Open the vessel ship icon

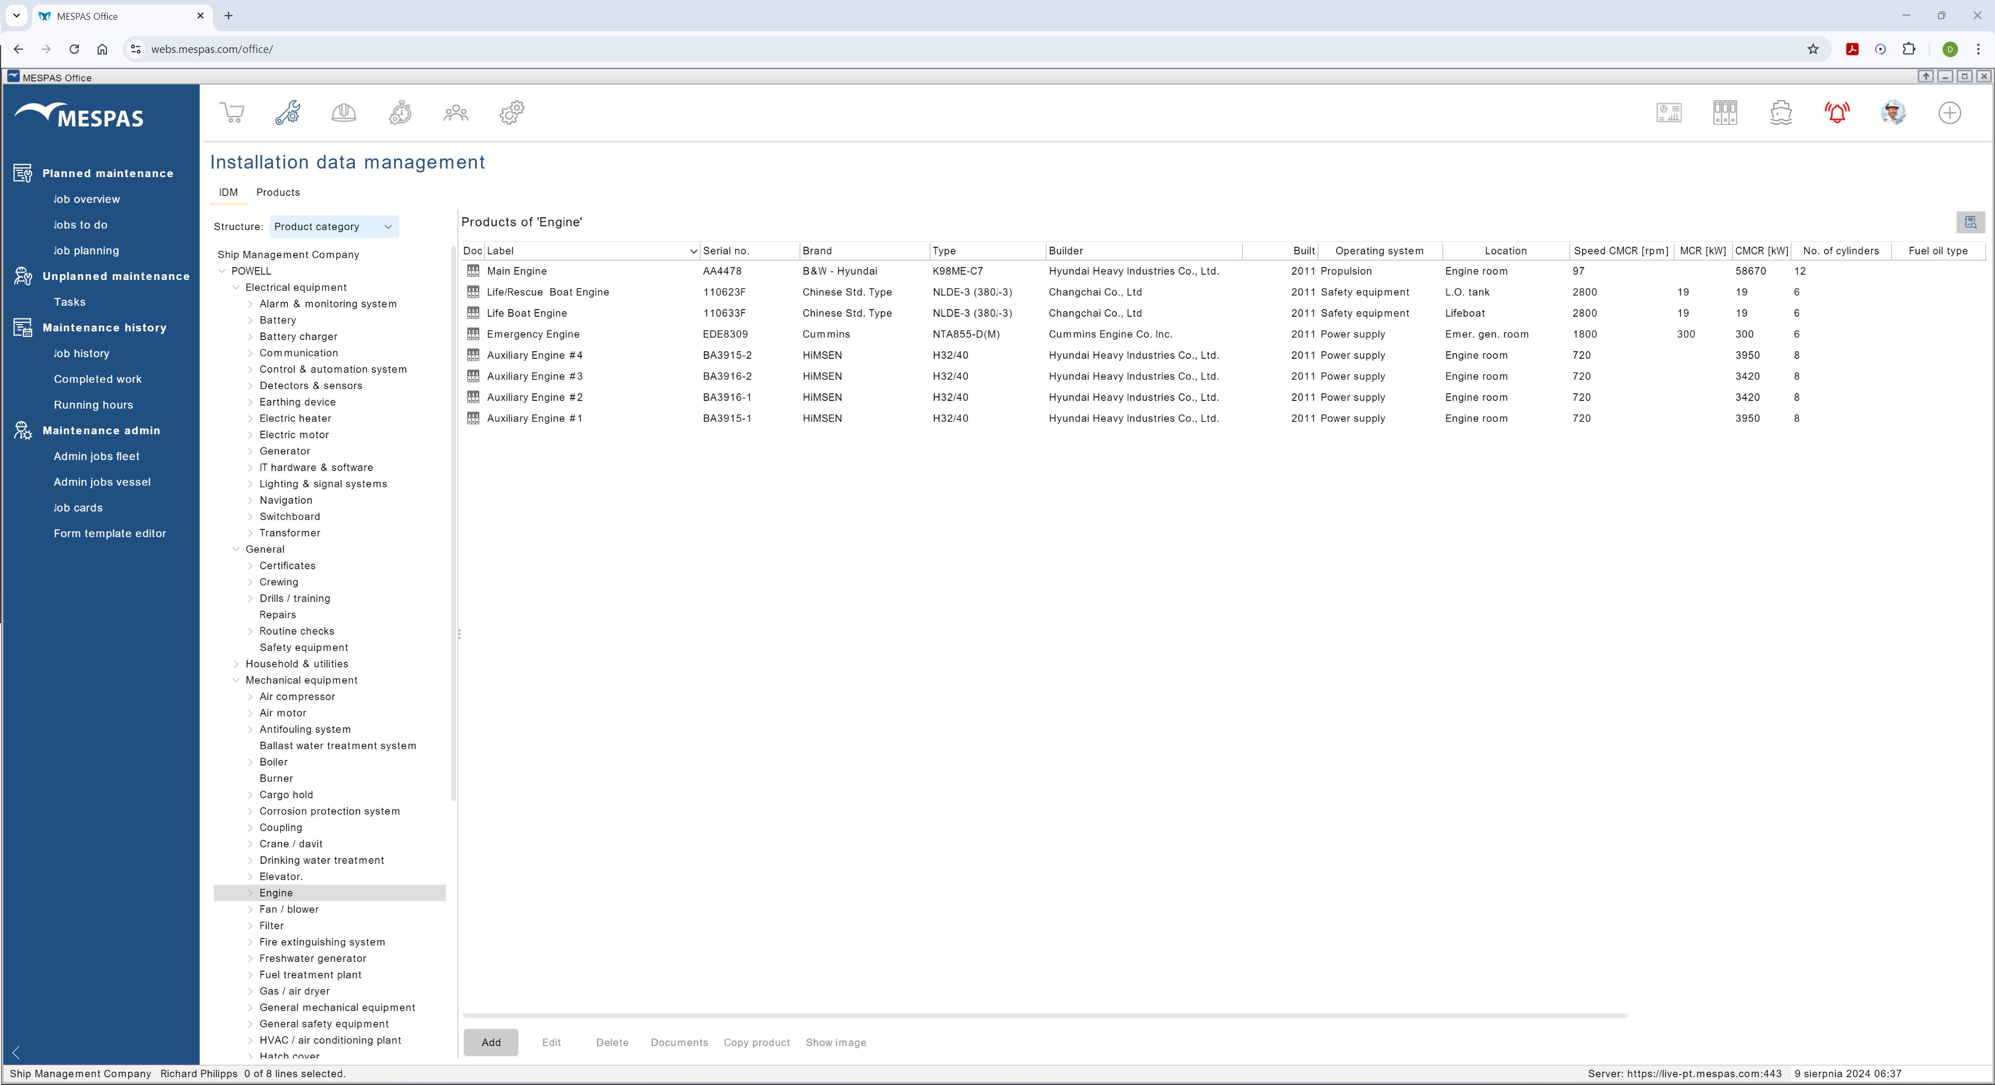point(1781,113)
